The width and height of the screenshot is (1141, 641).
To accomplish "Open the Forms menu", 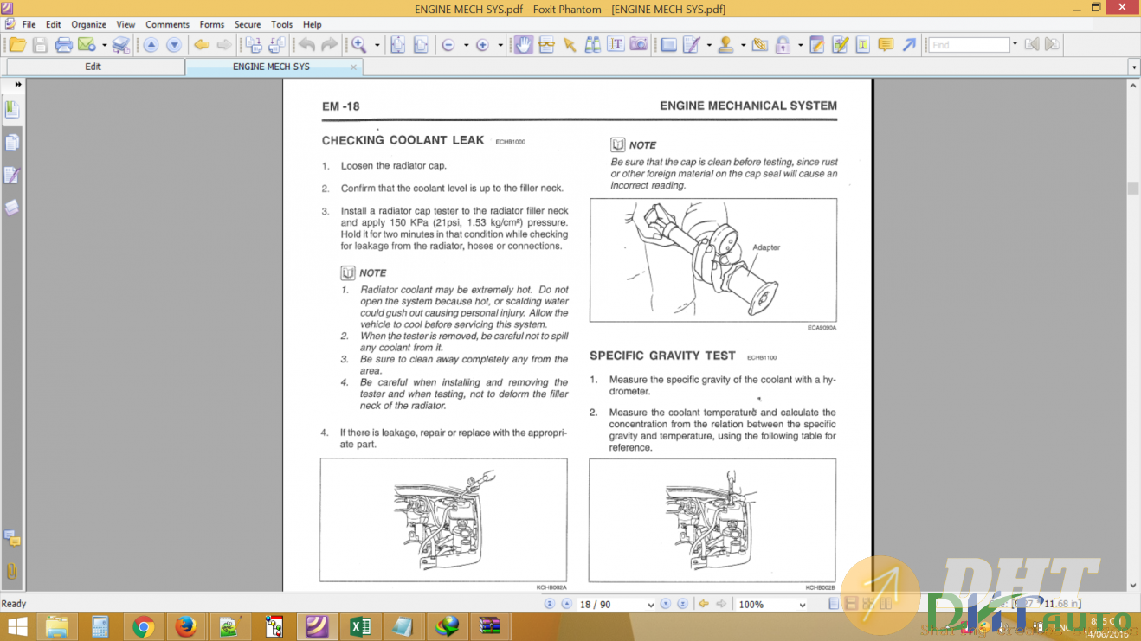I will tap(212, 24).
